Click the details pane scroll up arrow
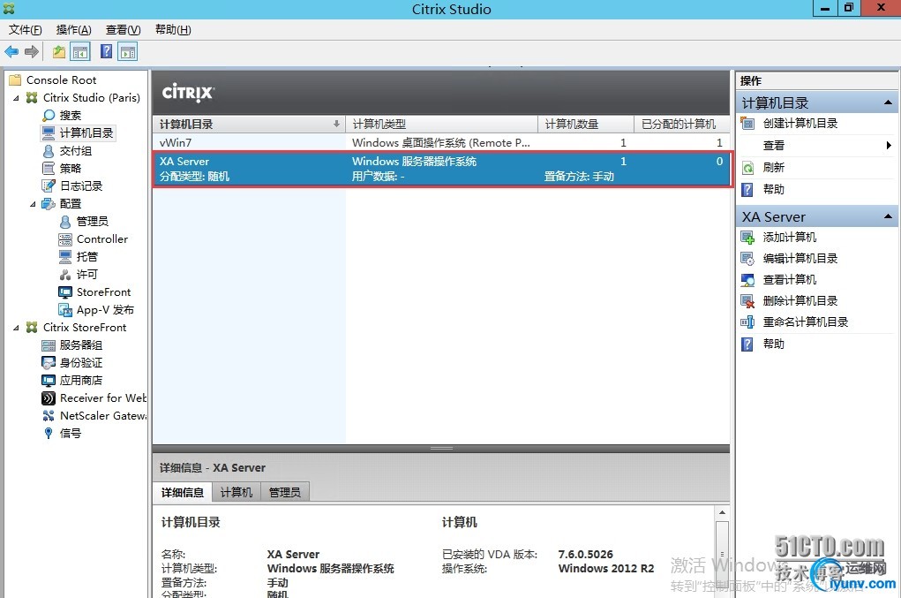901x598 pixels. (x=722, y=512)
